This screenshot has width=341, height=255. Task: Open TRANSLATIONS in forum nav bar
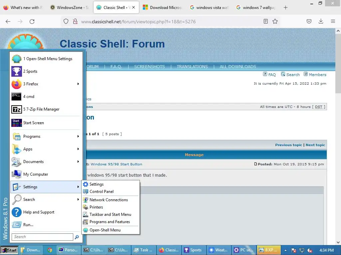(192, 66)
